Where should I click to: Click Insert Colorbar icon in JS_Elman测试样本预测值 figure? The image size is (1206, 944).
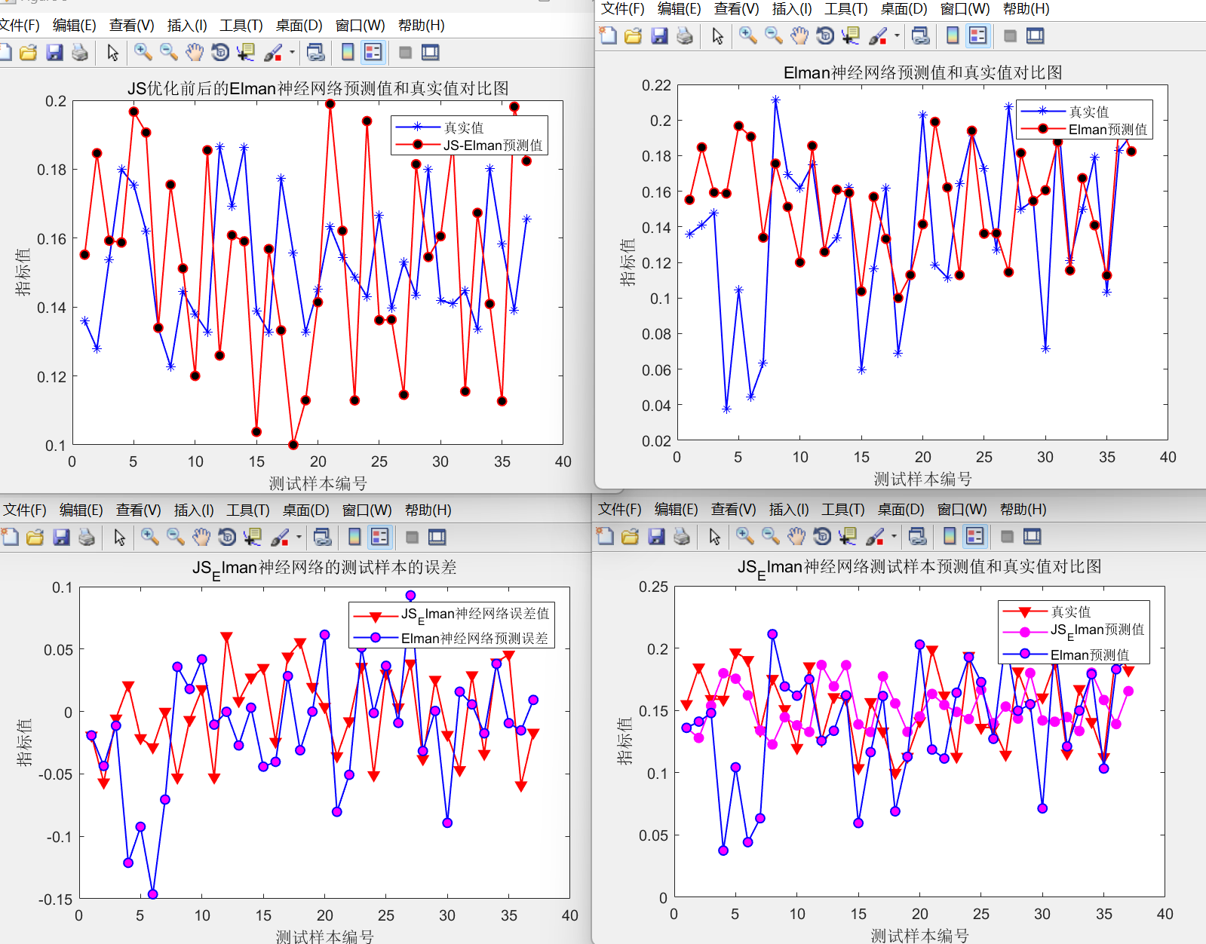pos(950,536)
